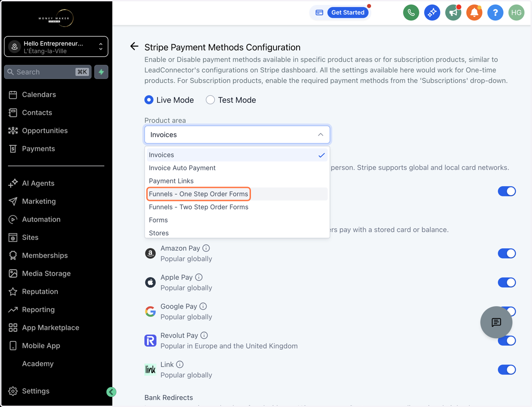532x407 pixels.
Task: Toggle the Amazon Pay switch
Action: click(x=507, y=253)
